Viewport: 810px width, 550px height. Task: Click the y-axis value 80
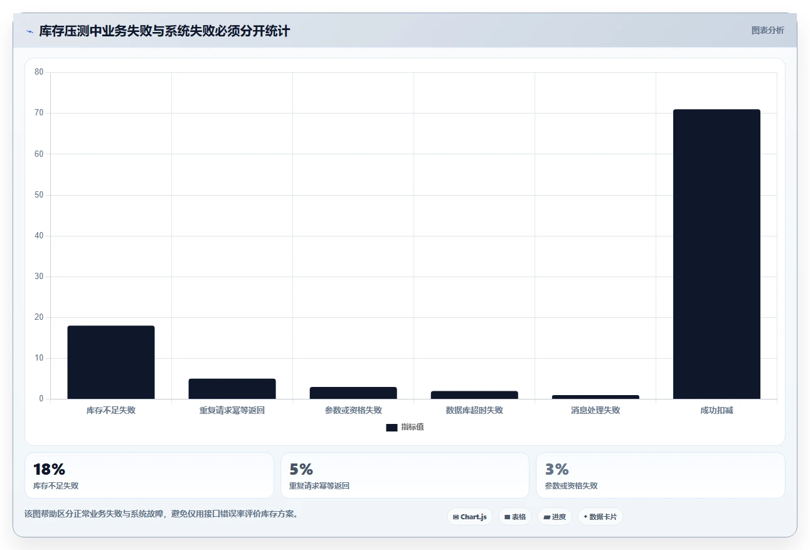tap(39, 72)
